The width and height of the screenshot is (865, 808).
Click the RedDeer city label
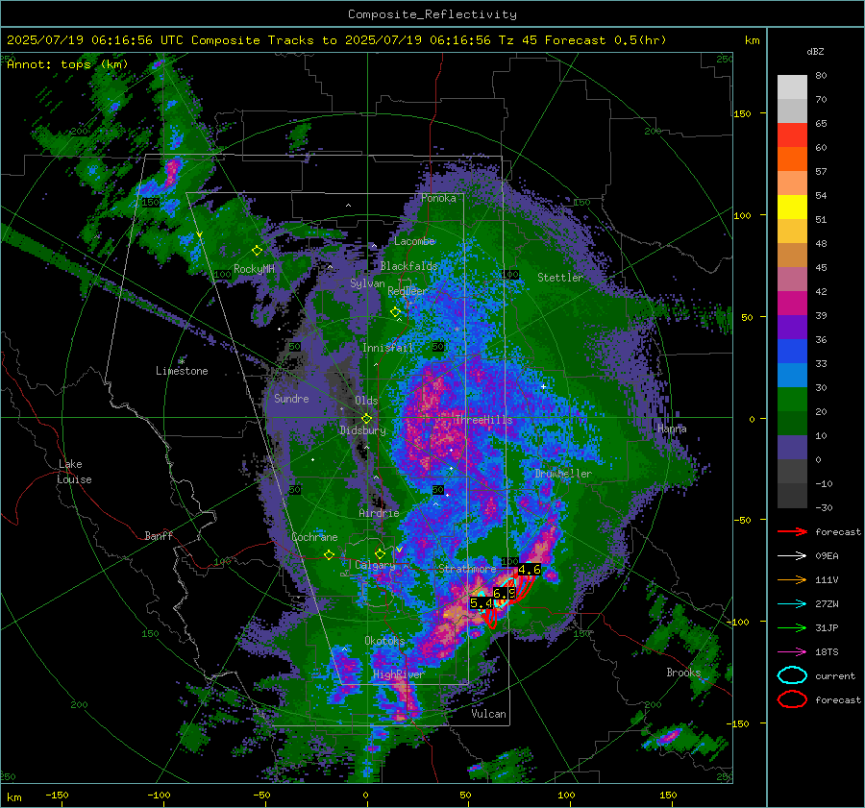(408, 291)
